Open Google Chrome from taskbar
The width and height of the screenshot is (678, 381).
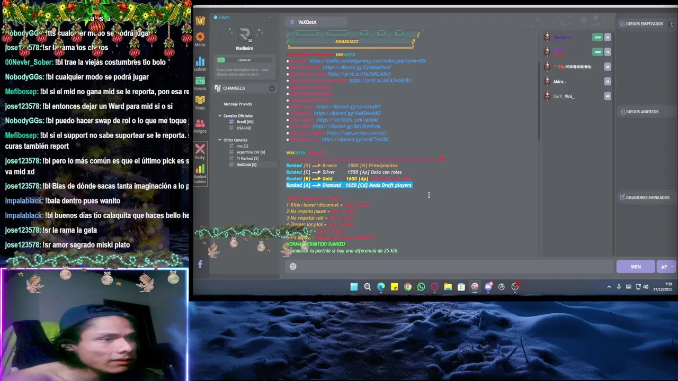coord(408,287)
